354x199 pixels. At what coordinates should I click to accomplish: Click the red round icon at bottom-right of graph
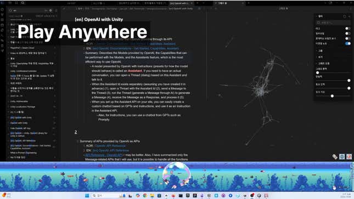pyautogui.click(x=349, y=157)
